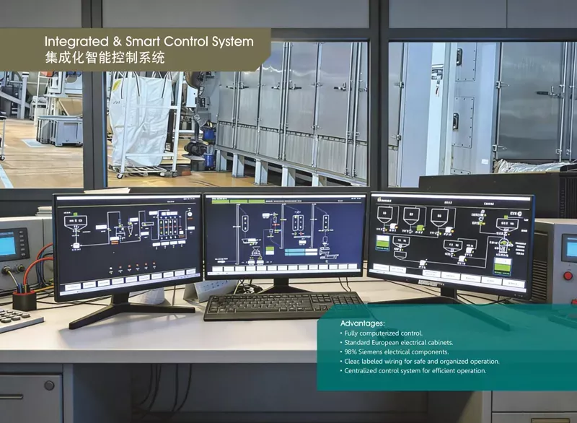Viewport: 577px width, 423px height.
Task: Toggle green motor under second silo, right monitor
Action: [418, 228]
